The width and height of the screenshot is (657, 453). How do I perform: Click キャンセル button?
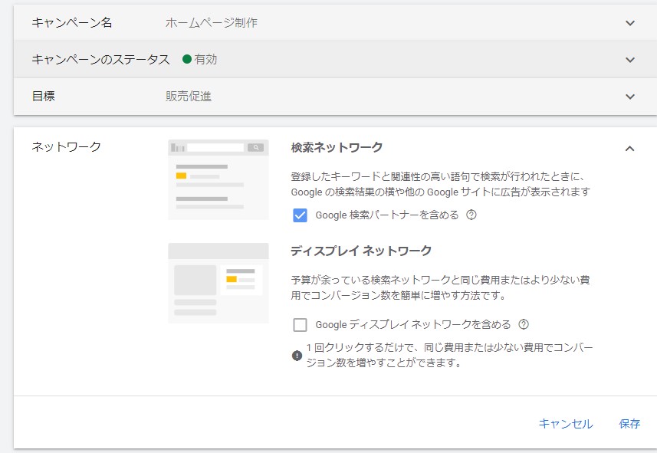(566, 424)
